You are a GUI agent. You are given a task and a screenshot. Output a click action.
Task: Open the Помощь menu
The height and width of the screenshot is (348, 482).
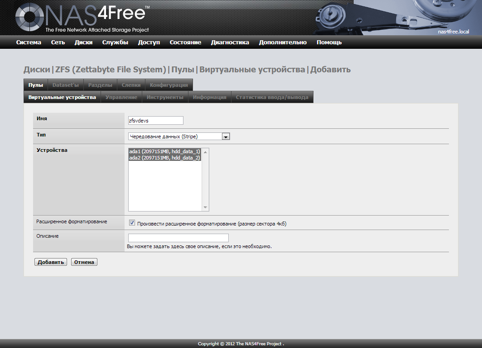pos(329,42)
